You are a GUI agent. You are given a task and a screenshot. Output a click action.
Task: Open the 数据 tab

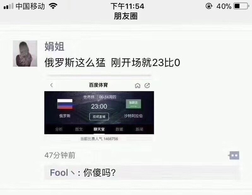tap(119, 129)
